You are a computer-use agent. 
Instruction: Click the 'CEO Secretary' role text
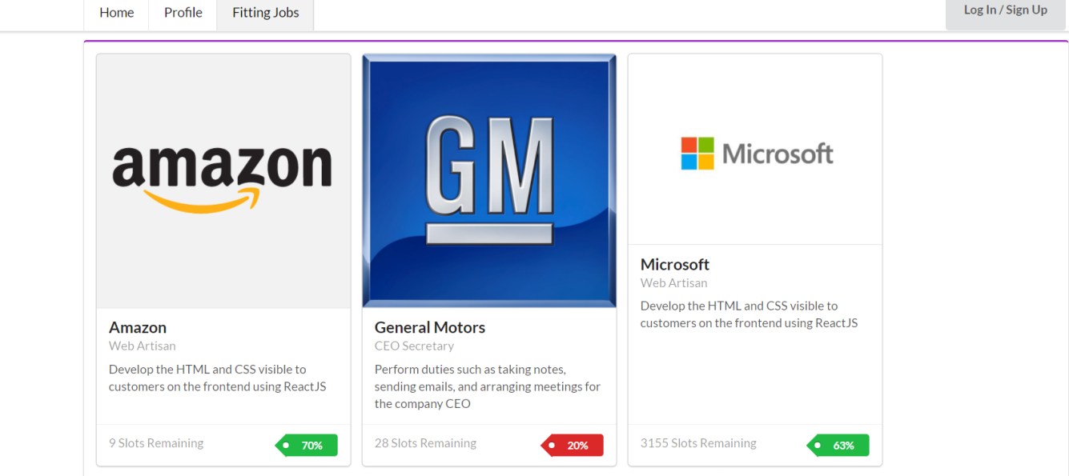click(x=414, y=346)
